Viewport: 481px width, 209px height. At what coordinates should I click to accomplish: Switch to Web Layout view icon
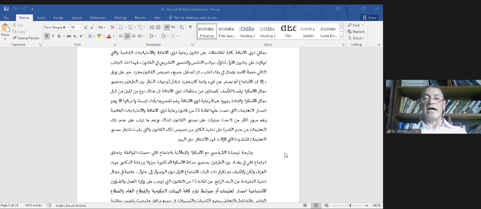click(327, 205)
